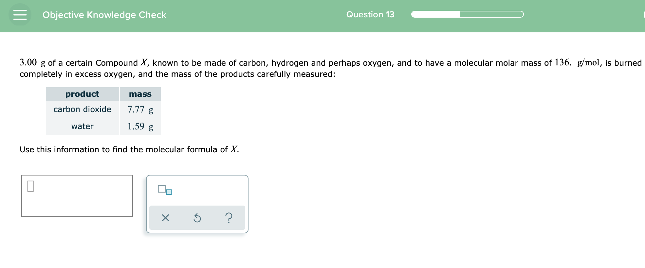
Task: Click the larger outlined box of the template toggle
Action: click(162, 188)
